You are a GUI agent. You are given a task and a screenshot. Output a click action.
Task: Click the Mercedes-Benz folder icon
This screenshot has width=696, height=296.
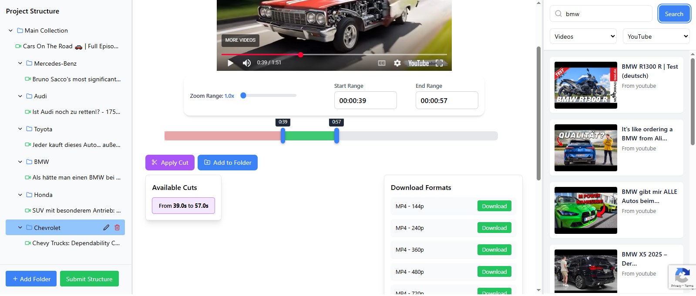pos(29,63)
